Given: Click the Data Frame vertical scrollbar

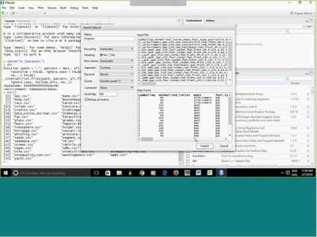Looking at the screenshot, I should tap(230, 115).
